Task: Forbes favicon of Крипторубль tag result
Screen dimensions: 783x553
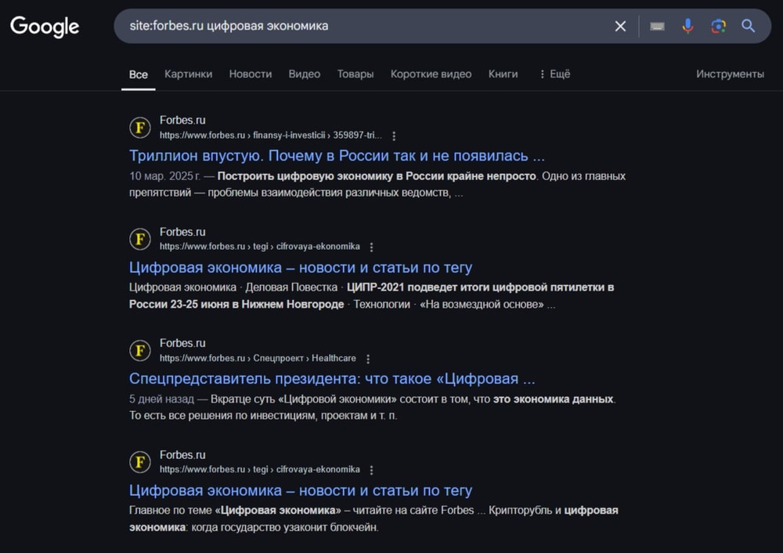Action: tap(140, 462)
